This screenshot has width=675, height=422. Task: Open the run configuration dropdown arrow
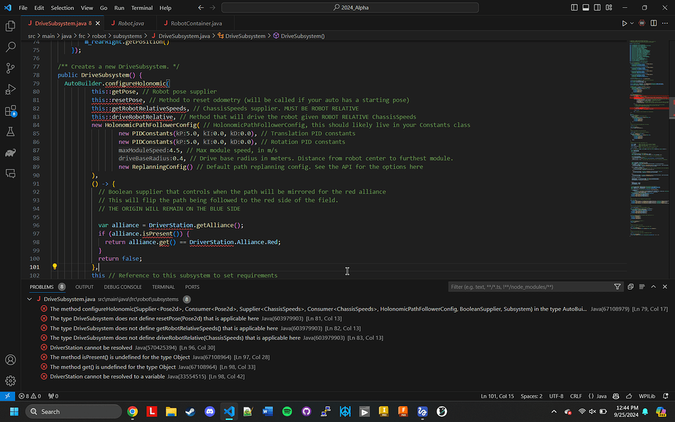pos(631,22)
